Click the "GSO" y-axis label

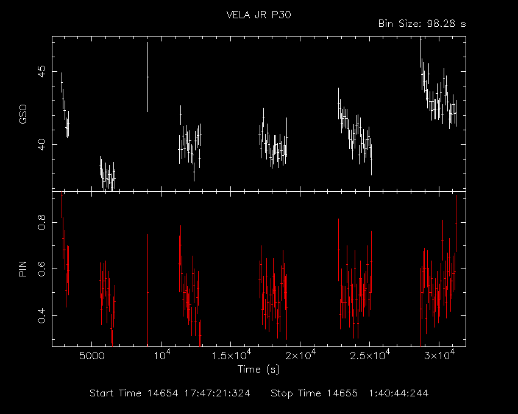click(23, 114)
